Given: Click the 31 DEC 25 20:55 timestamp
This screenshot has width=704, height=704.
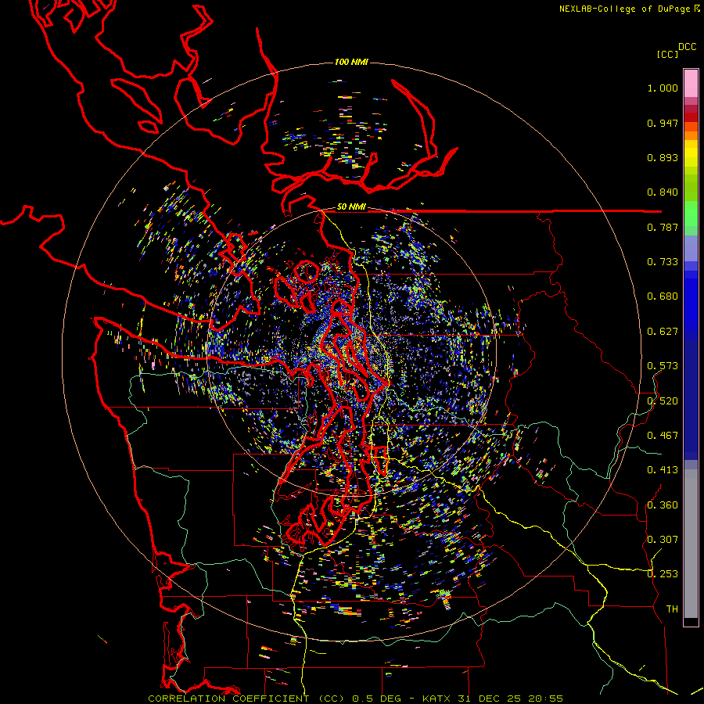Looking at the screenshot, I should click(x=511, y=699).
